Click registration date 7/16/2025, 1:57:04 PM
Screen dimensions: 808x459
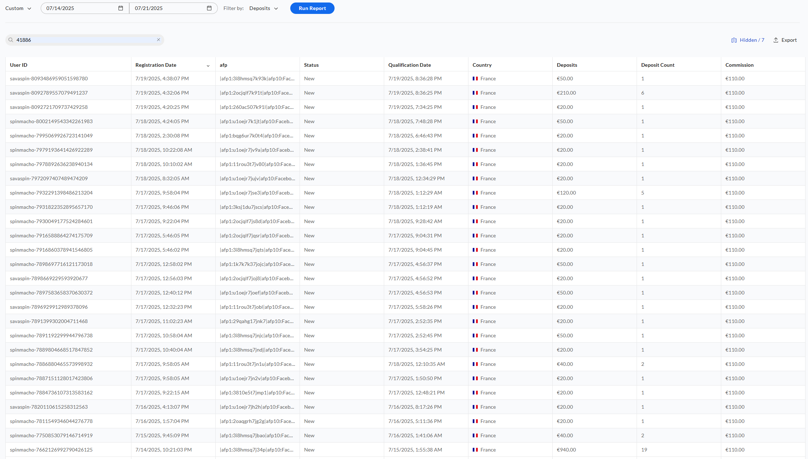(162, 421)
